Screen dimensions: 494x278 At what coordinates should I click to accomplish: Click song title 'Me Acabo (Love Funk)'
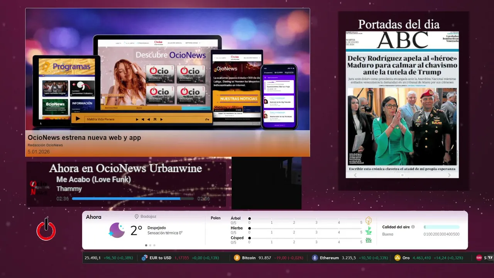[x=93, y=180]
